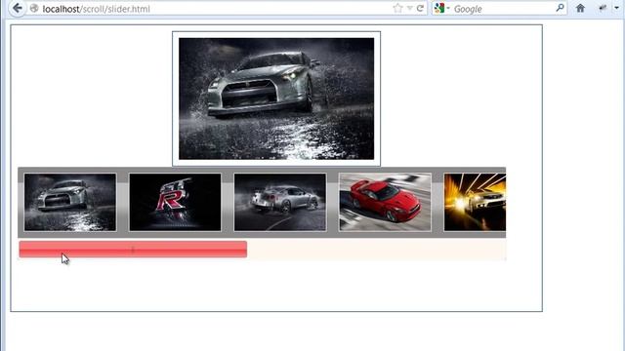Select the GT-R red logo thumbnail
625x351 pixels.
point(175,202)
